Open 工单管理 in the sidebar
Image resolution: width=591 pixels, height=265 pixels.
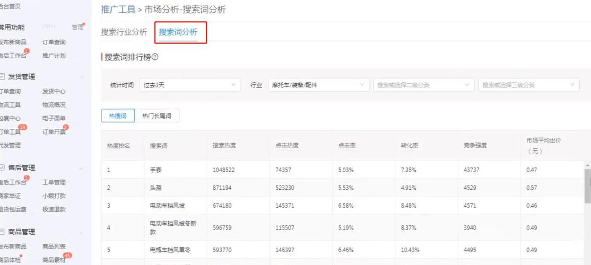[x=54, y=182]
